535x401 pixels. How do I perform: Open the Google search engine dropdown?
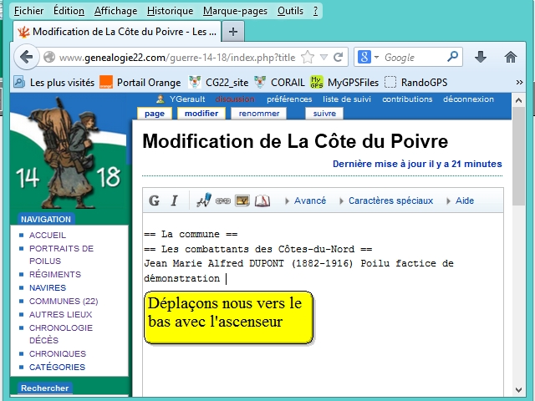368,58
